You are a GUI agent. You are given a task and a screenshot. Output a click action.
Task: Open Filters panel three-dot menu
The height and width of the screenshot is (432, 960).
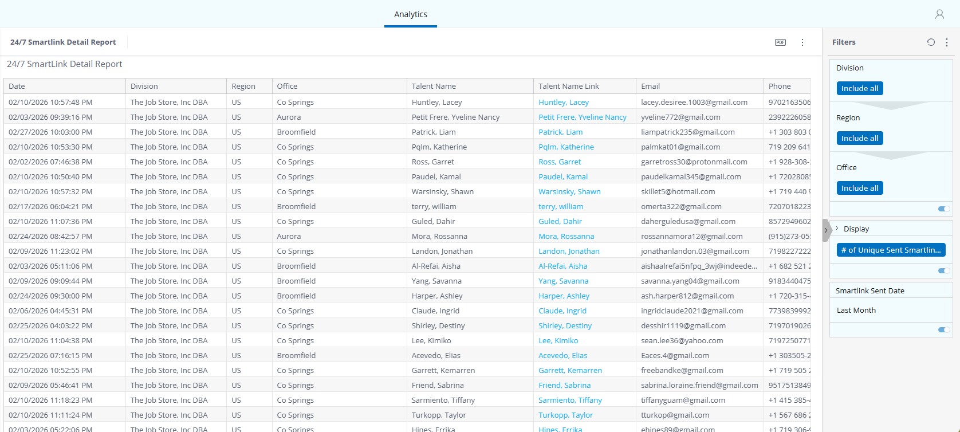coord(947,42)
